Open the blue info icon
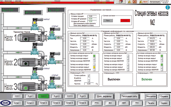 point(168,7)
